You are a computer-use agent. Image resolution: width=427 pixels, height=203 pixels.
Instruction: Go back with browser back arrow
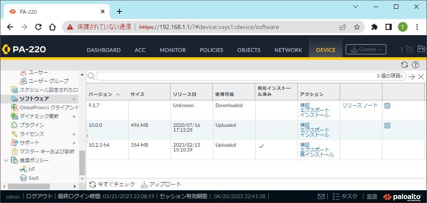point(10,27)
